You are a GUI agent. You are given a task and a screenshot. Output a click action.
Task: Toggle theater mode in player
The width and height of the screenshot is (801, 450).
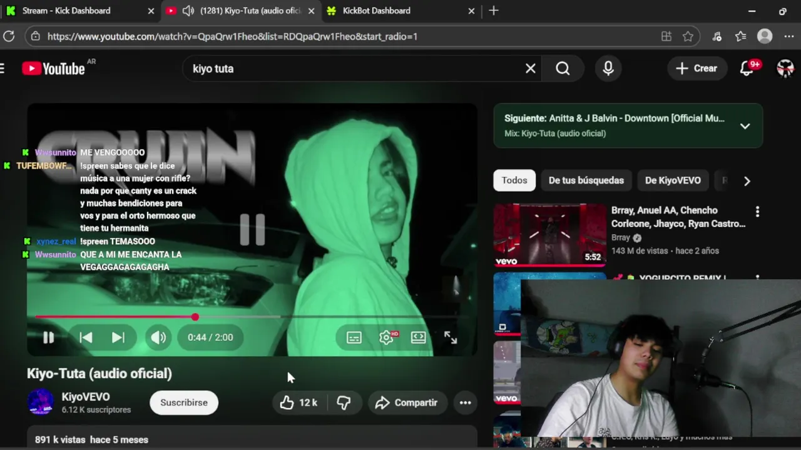coord(419,337)
